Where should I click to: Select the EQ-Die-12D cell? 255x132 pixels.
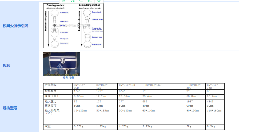tap(106, 86)
